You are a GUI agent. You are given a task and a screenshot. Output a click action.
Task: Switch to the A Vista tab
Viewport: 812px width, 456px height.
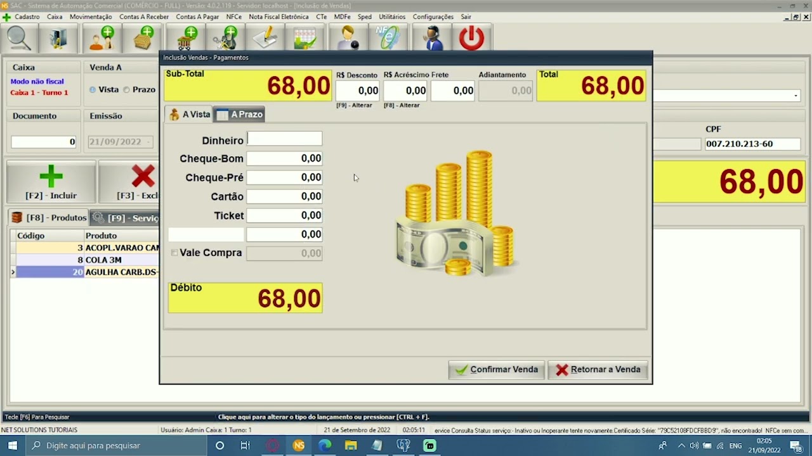[x=189, y=114]
